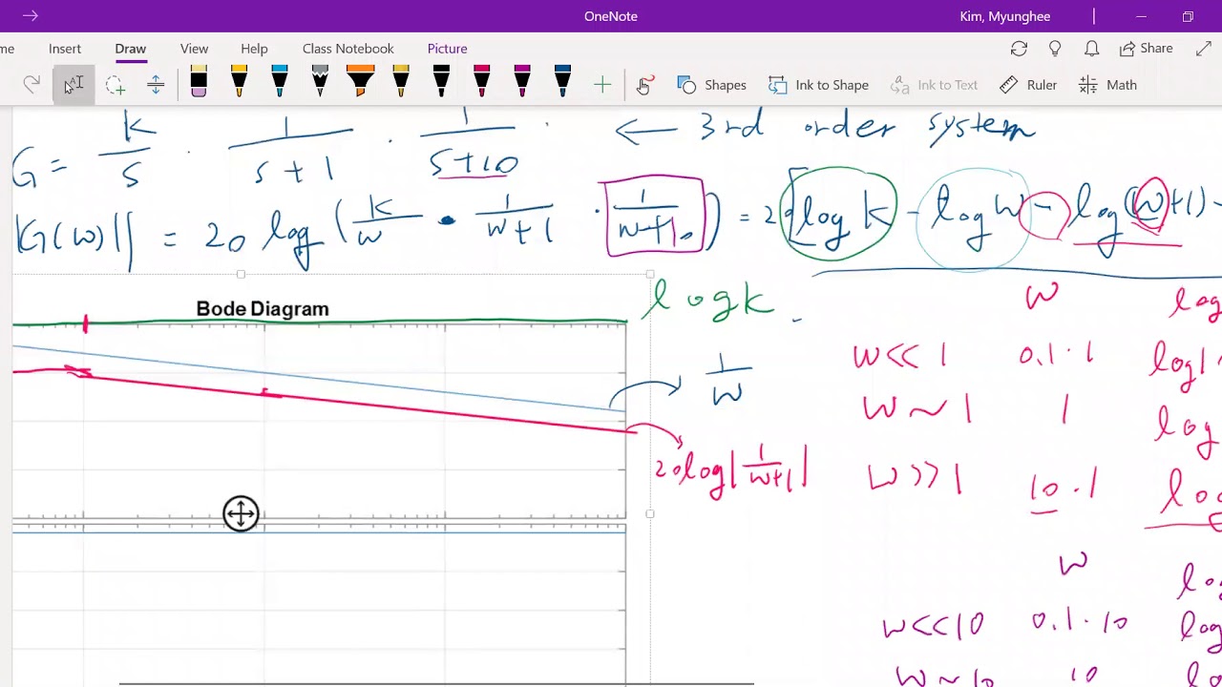Open the Picture tab
The height and width of the screenshot is (687, 1222).
click(x=447, y=49)
